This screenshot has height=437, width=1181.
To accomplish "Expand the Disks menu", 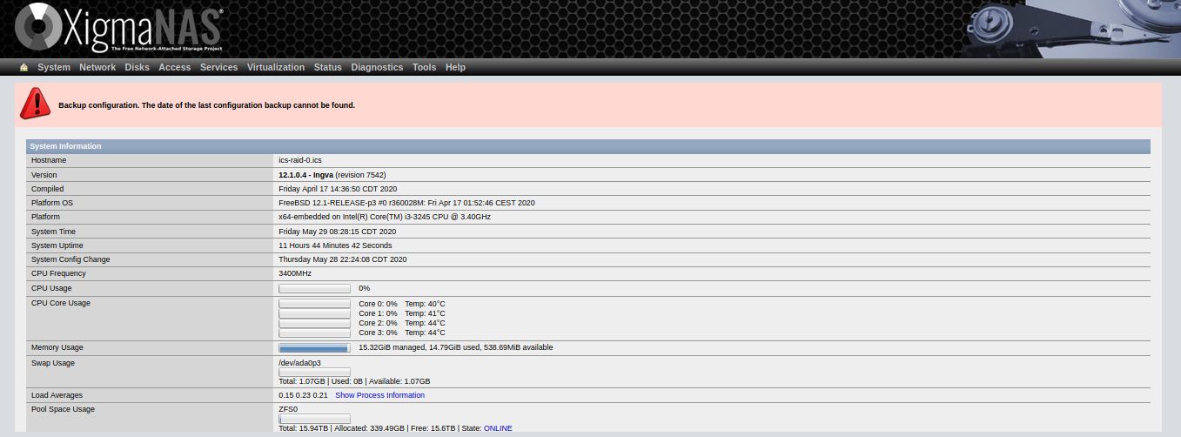I will click(x=137, y=68).
